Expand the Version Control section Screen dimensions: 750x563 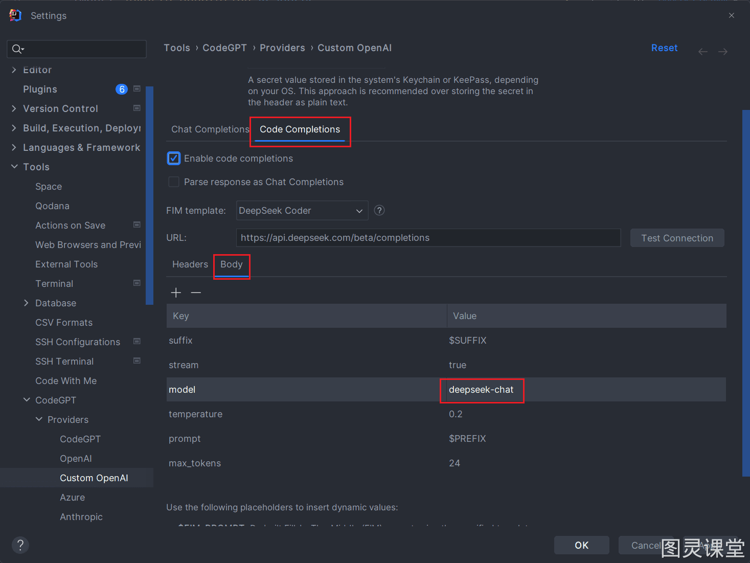point(14,108)
